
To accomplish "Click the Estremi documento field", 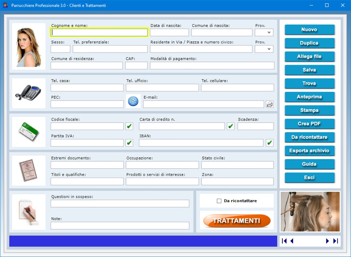I will [x=87, y=165].
